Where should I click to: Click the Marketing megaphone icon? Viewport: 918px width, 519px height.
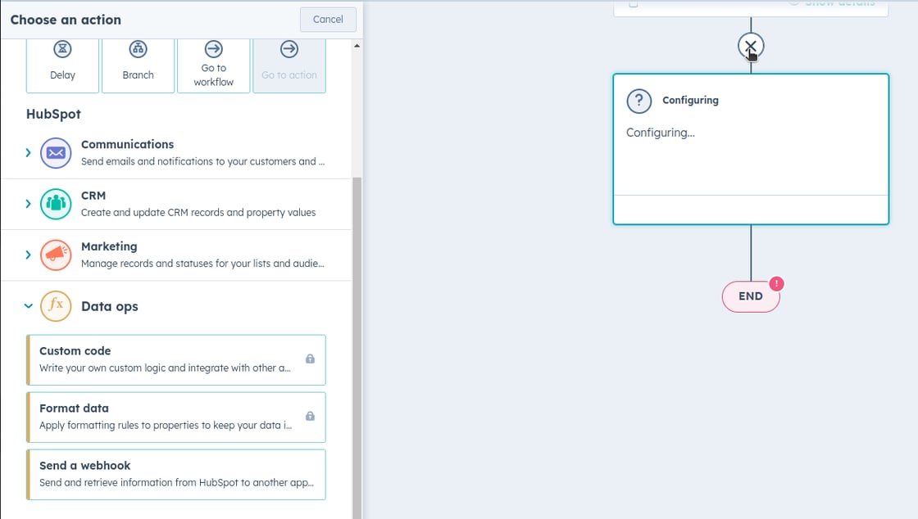coord(55,255)
